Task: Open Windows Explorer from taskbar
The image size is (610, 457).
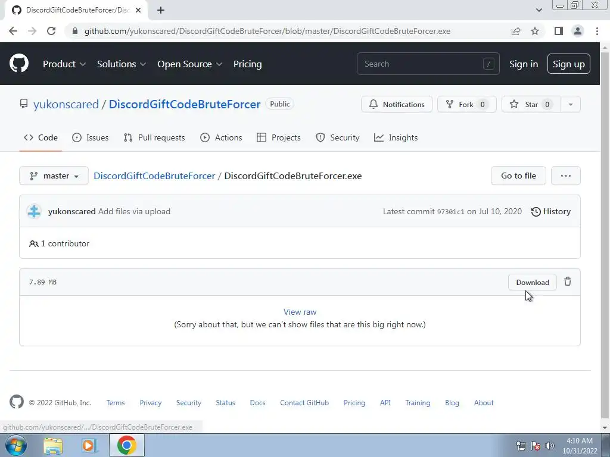Action: (x=53, y=446)
